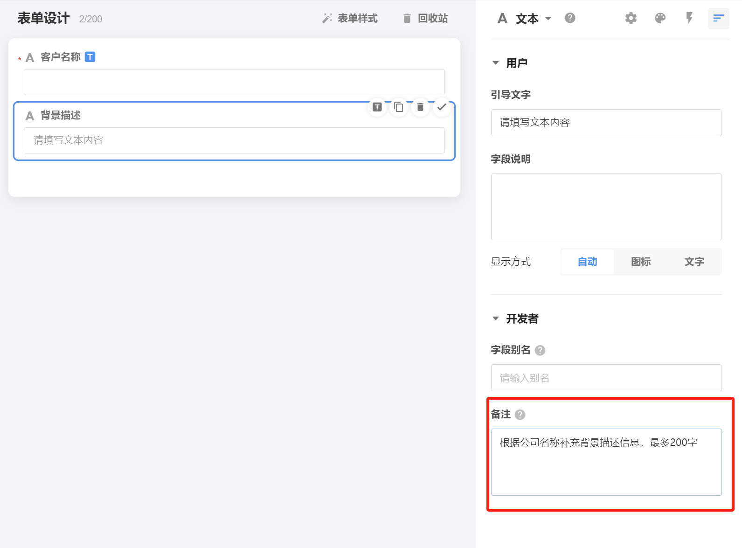Screen dimensions: 742x548
Task: Collapse the 用户 section
Action: coord(496,63)
